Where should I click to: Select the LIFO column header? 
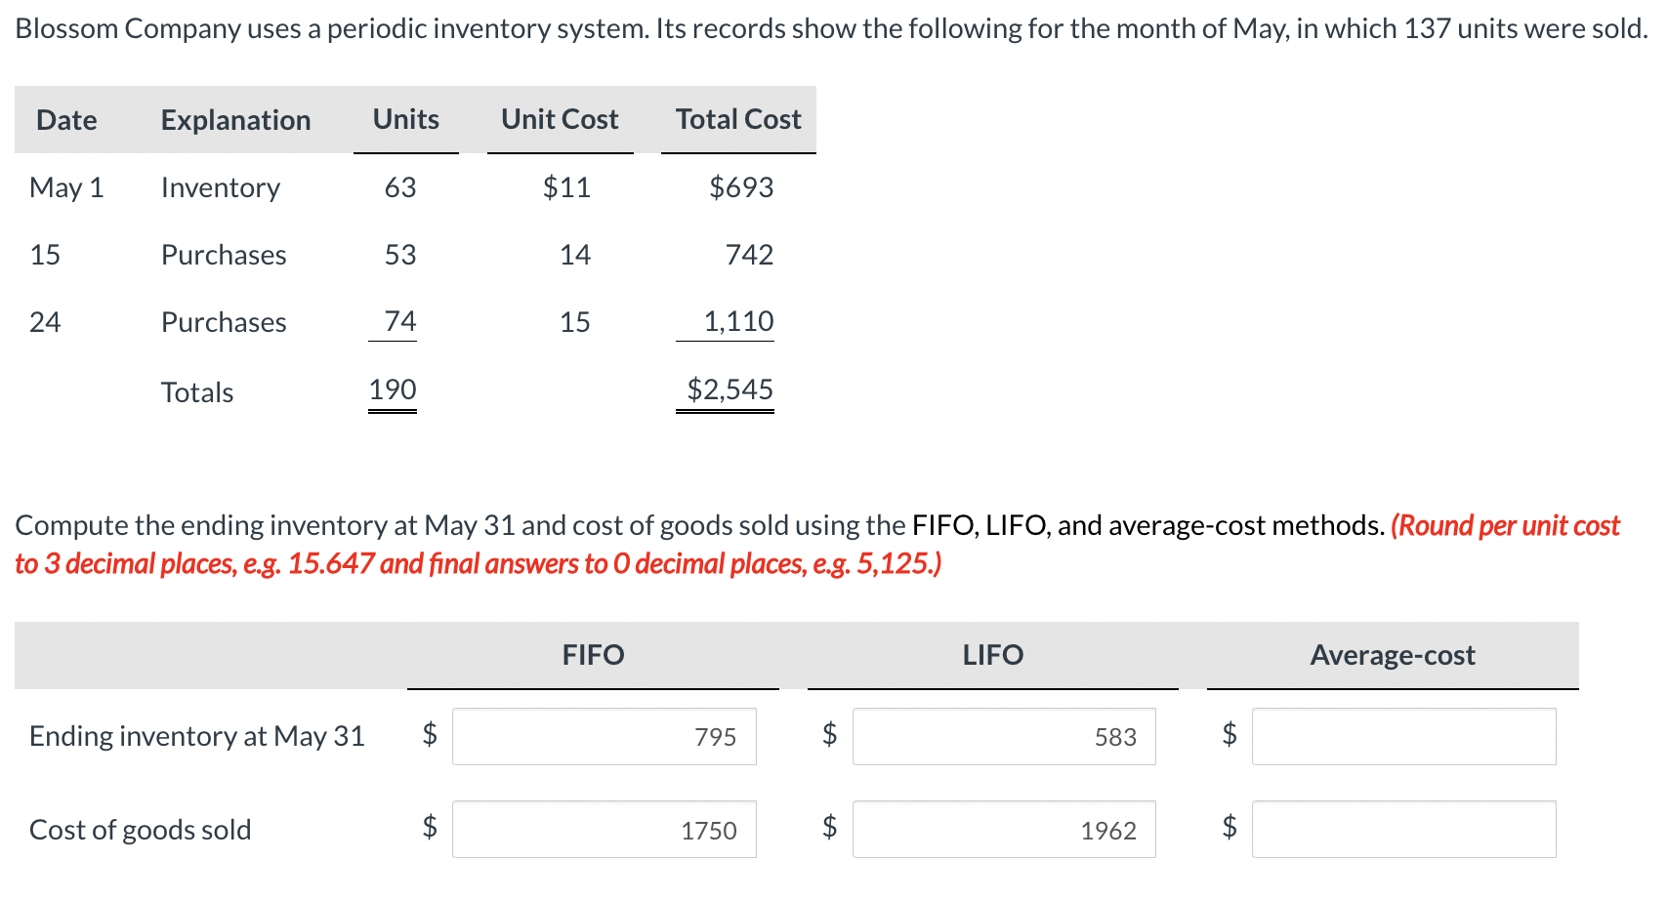992,655
